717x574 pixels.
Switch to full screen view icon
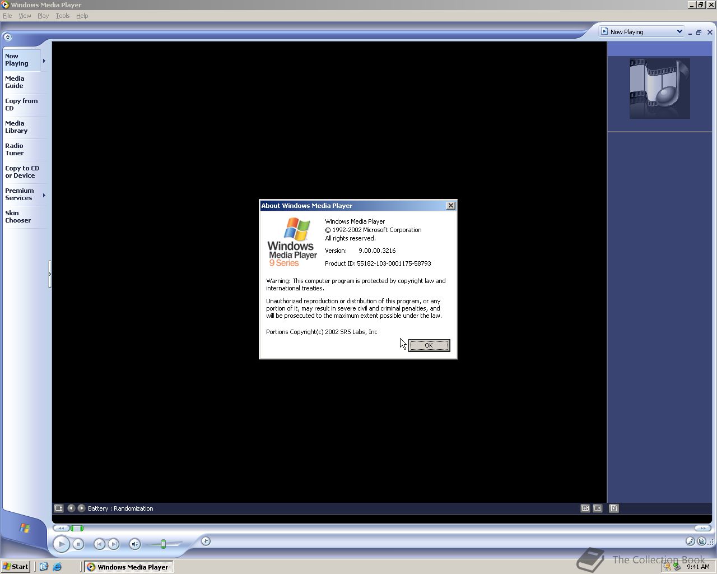click(x=598, y=508)
